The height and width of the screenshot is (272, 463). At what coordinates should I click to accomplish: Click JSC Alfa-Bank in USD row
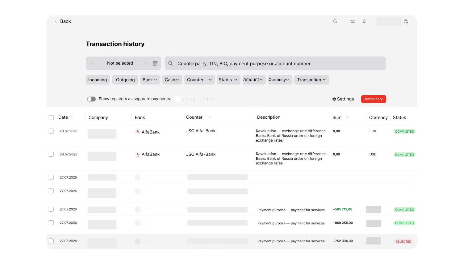(201, 154)
